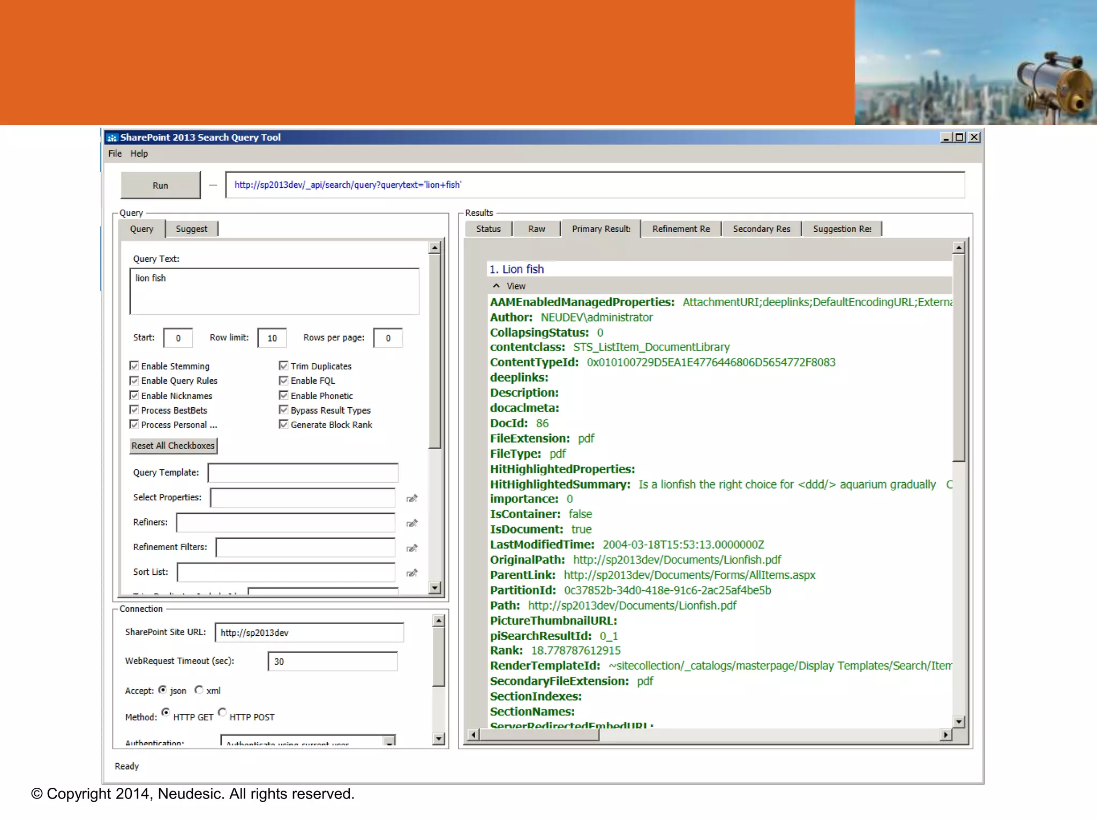Click the edit icon beside Select Properties
Viewport: 1097px width, 822px height.
point(411,498)
